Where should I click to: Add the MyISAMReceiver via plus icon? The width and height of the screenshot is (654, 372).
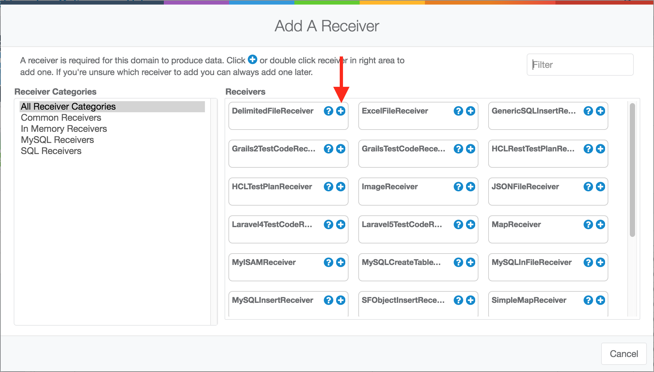[x=341, y=262]
